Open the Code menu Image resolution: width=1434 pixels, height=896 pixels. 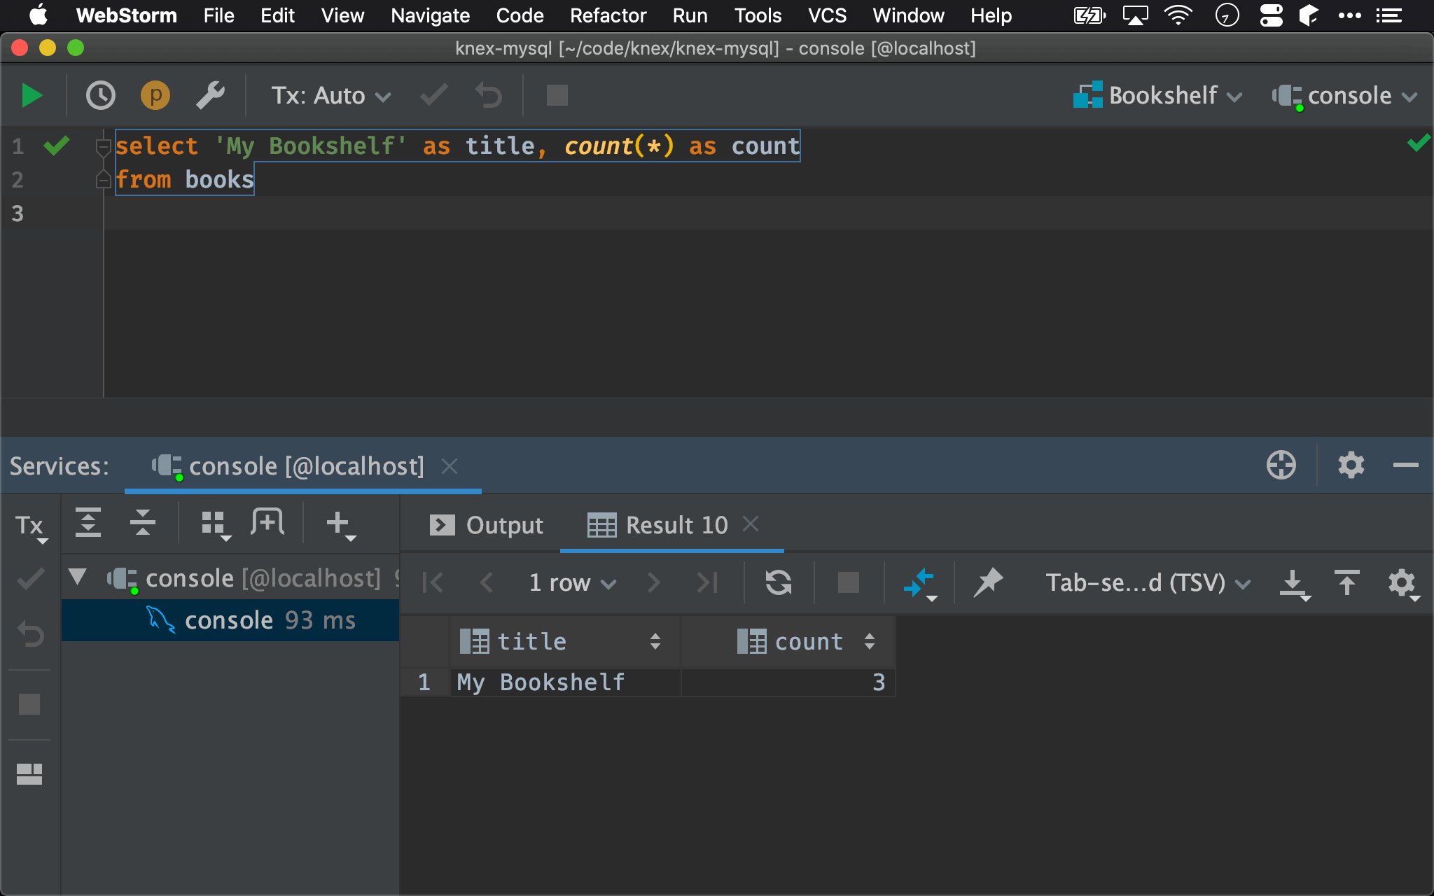point(520,15)
